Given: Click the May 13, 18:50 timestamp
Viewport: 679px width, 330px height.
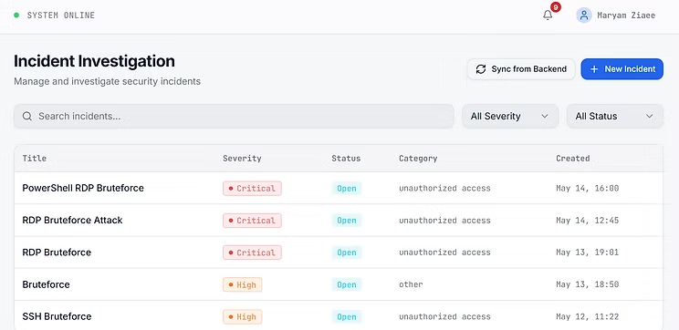Looking at the screenshot, I should point(587,284).
